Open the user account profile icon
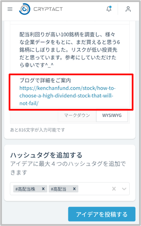The height and width of the screenshot is (226, 141). tap(128, 9)
